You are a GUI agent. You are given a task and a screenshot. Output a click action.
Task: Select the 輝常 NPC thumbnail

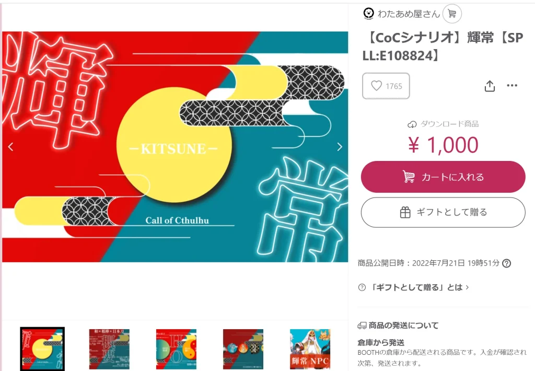point(310,349)
